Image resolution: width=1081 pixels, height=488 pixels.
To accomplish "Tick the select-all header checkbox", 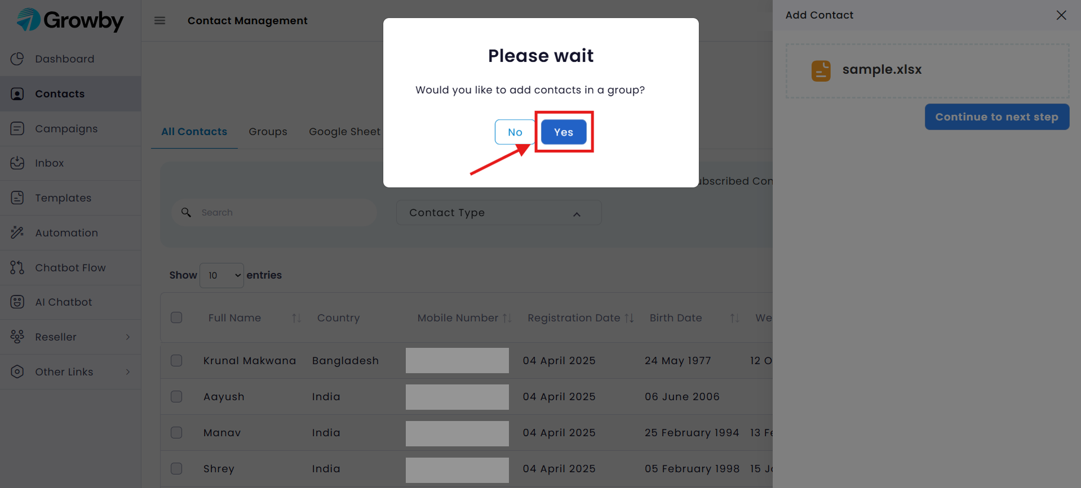I will coord(176,317).
